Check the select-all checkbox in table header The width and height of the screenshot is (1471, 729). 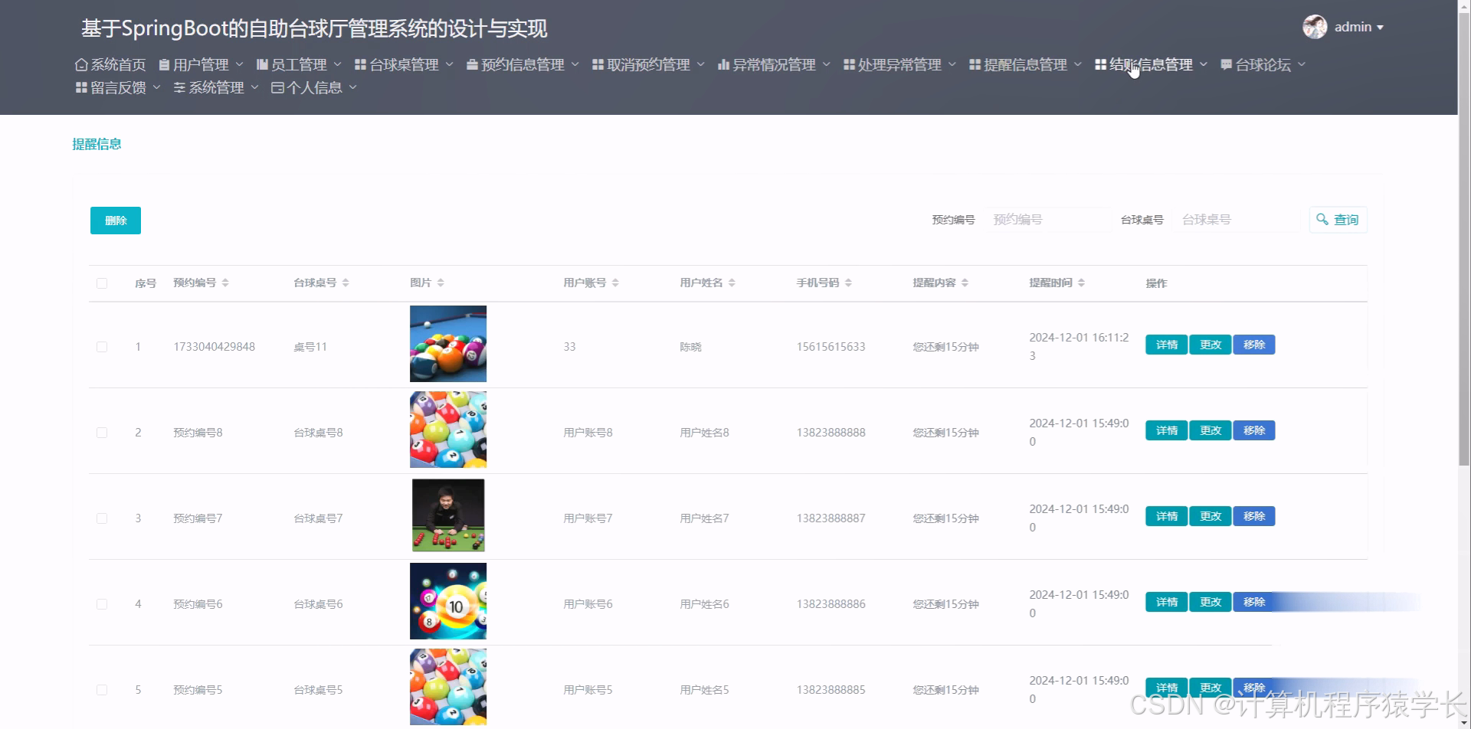coord(102,283)
